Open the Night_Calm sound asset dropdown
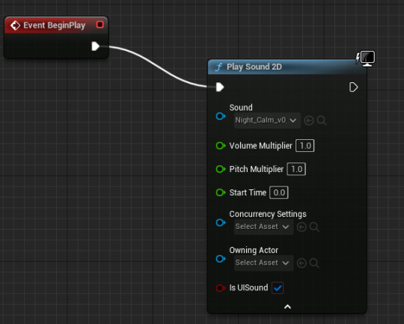Image resolution: width=404 pixels, height=324 pixels. pyautogui.click(x=267, y=120)
